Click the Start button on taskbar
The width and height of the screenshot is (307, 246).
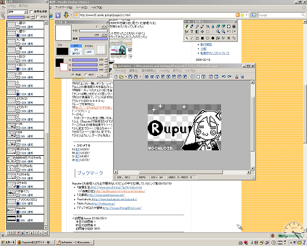tap(8, 242)
